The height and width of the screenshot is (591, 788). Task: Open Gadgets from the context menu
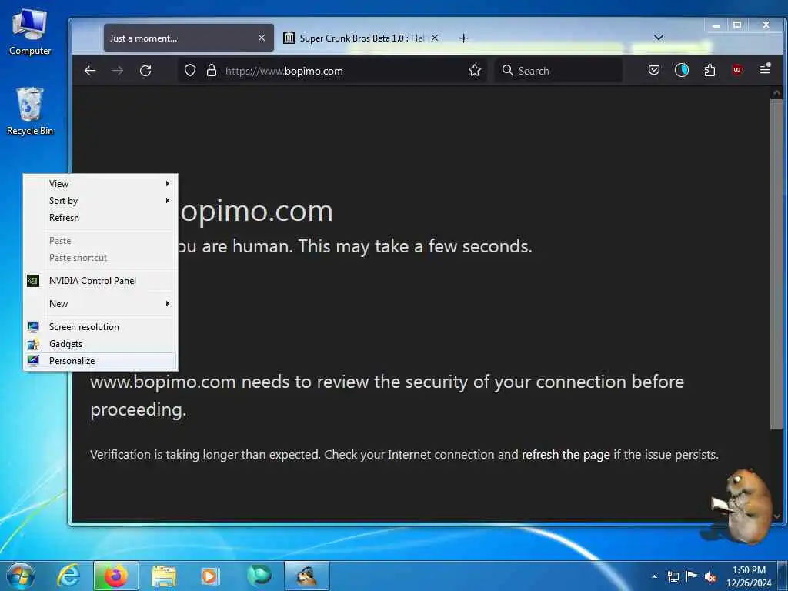click(101, 344)
